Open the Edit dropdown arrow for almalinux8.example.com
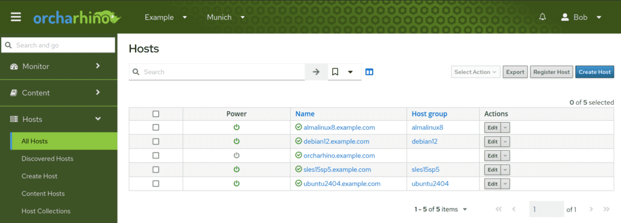621x223 pixels. (505, 127)
